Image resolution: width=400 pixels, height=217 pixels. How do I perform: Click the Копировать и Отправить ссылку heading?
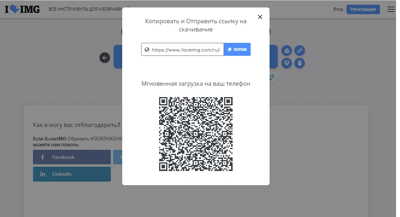[x=196, y=25]
